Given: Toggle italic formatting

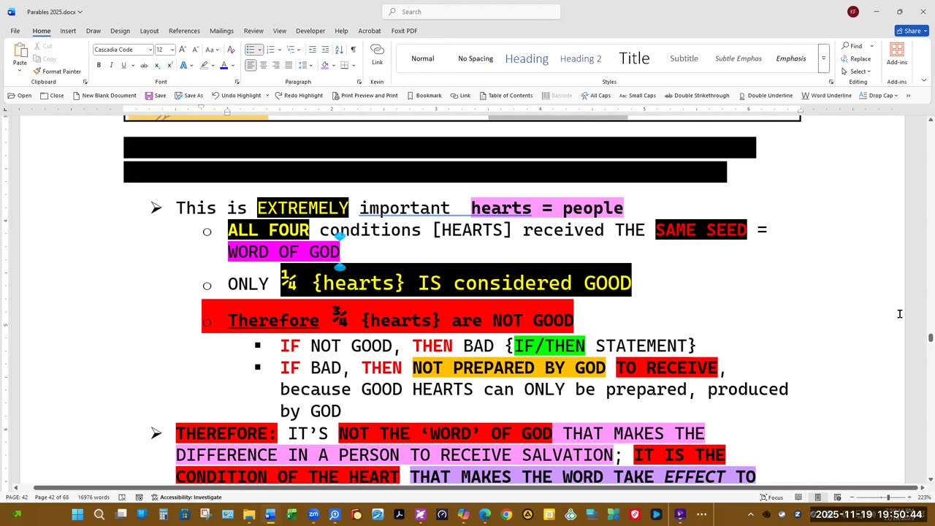Looking at the screenshot, I should tap(111, 65).
